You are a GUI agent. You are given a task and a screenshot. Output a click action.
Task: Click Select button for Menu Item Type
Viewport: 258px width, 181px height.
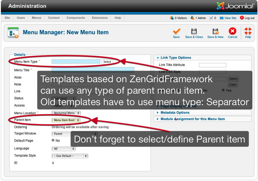107,62
